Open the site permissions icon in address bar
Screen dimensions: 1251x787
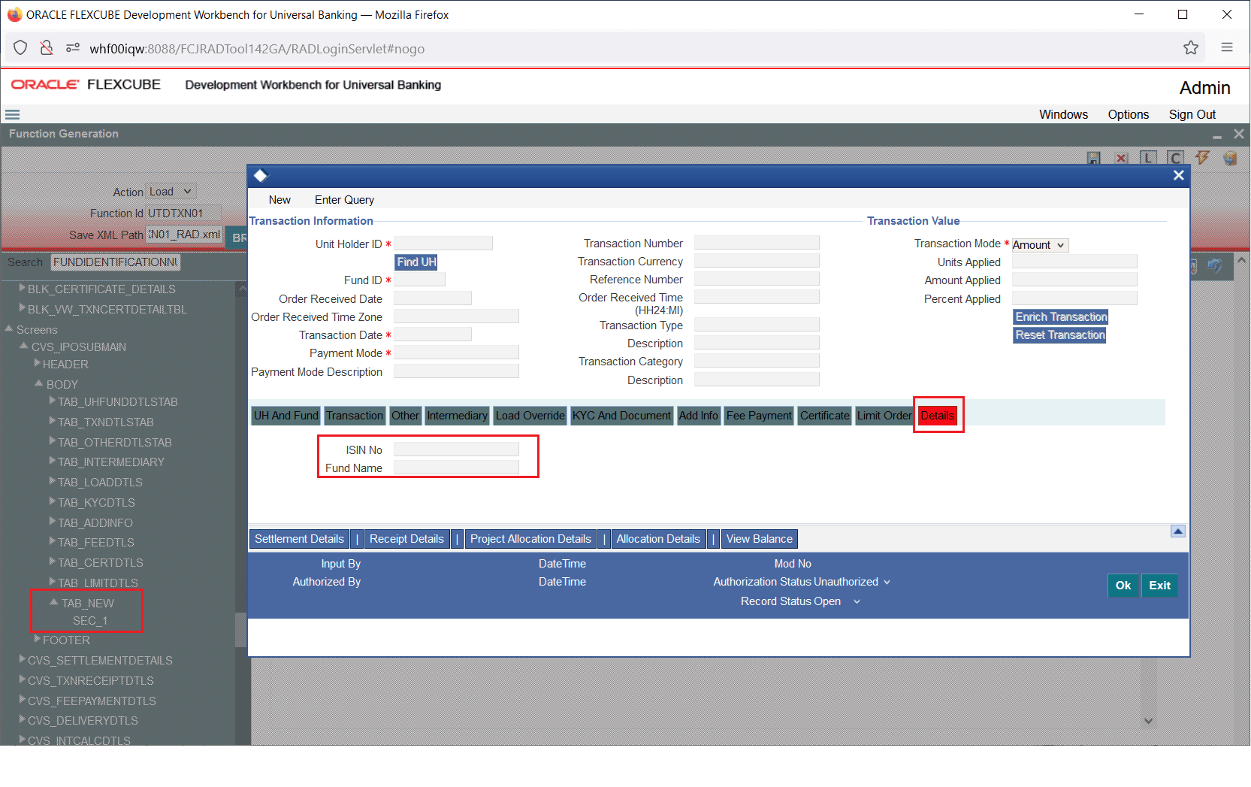coord(73,48)
